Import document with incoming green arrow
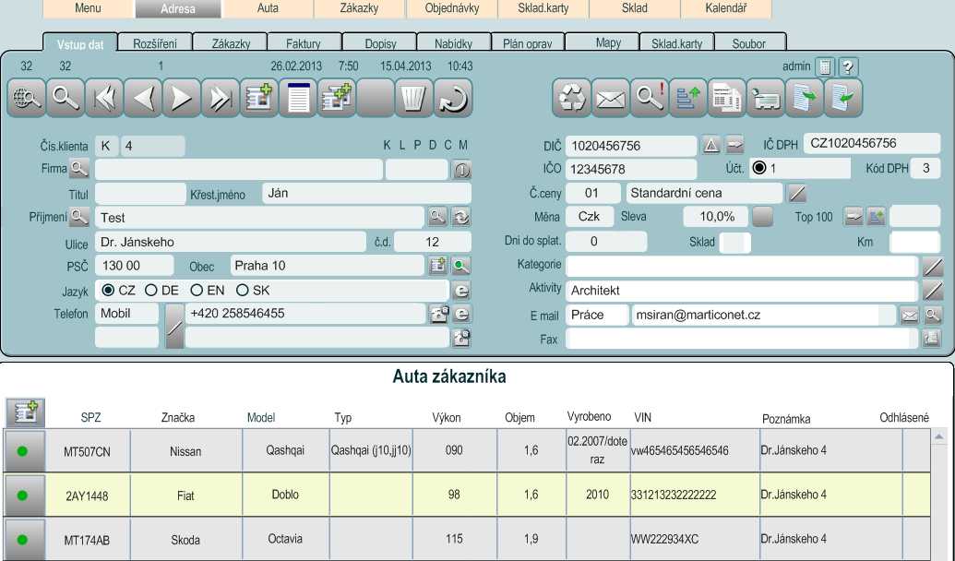955x561 pixels. (x=843, y=98)
